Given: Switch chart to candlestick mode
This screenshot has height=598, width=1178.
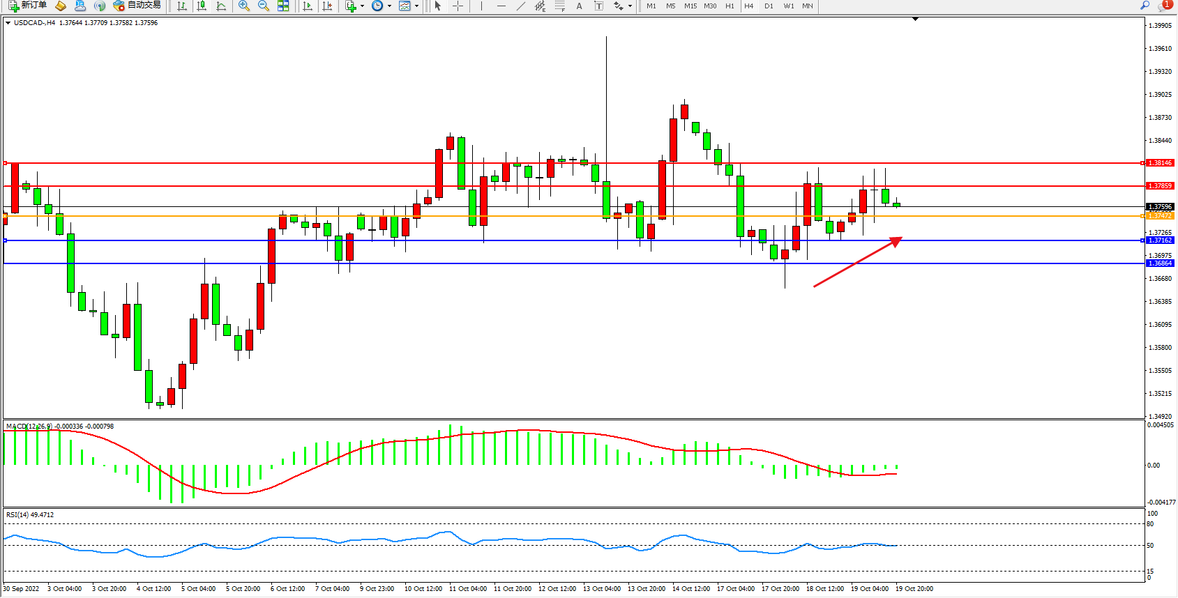Looking at the screenshot, I should click(x=202, y=6).
